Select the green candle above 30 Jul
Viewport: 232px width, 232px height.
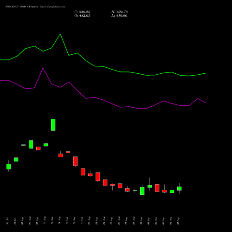point(9,167)
